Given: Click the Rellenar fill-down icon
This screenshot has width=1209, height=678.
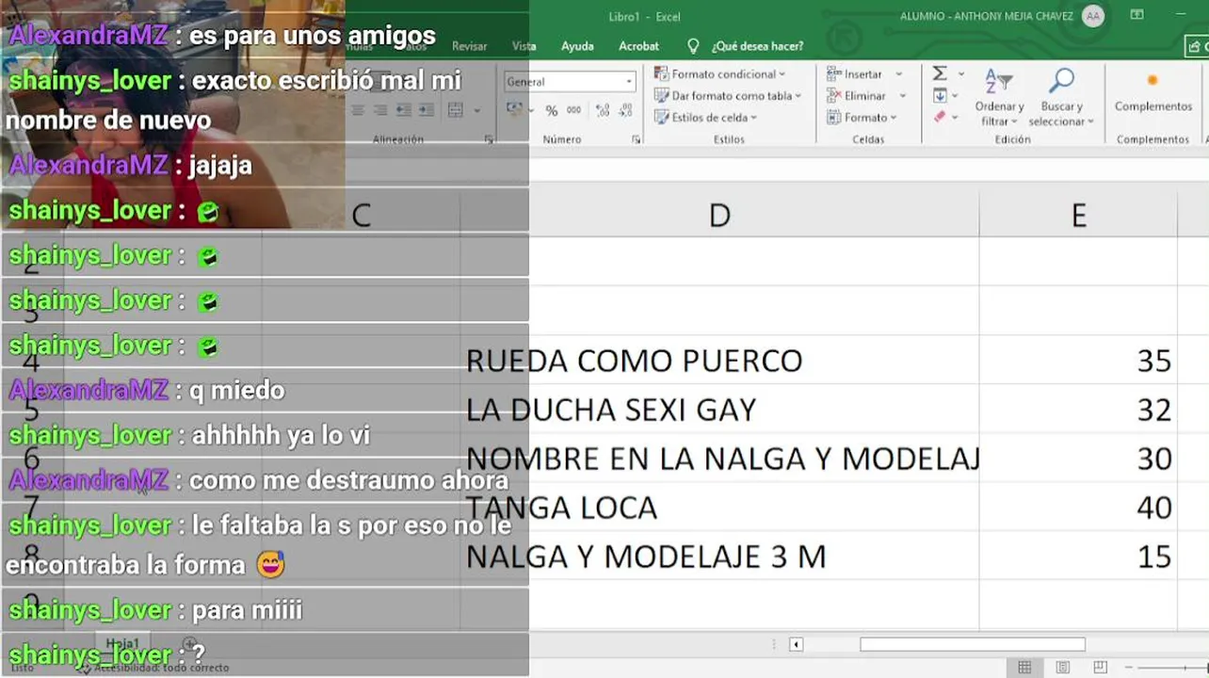Looking at the screenshot, I should 940,95.
